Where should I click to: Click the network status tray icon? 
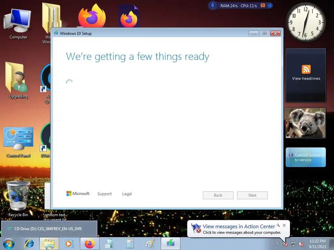pyautogui.click(x=293, y=244)
